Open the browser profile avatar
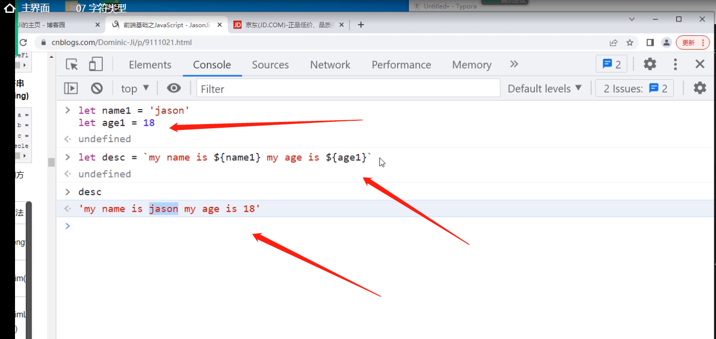The width and height of the screenshot is (716, 339). [x=666, y=42]
